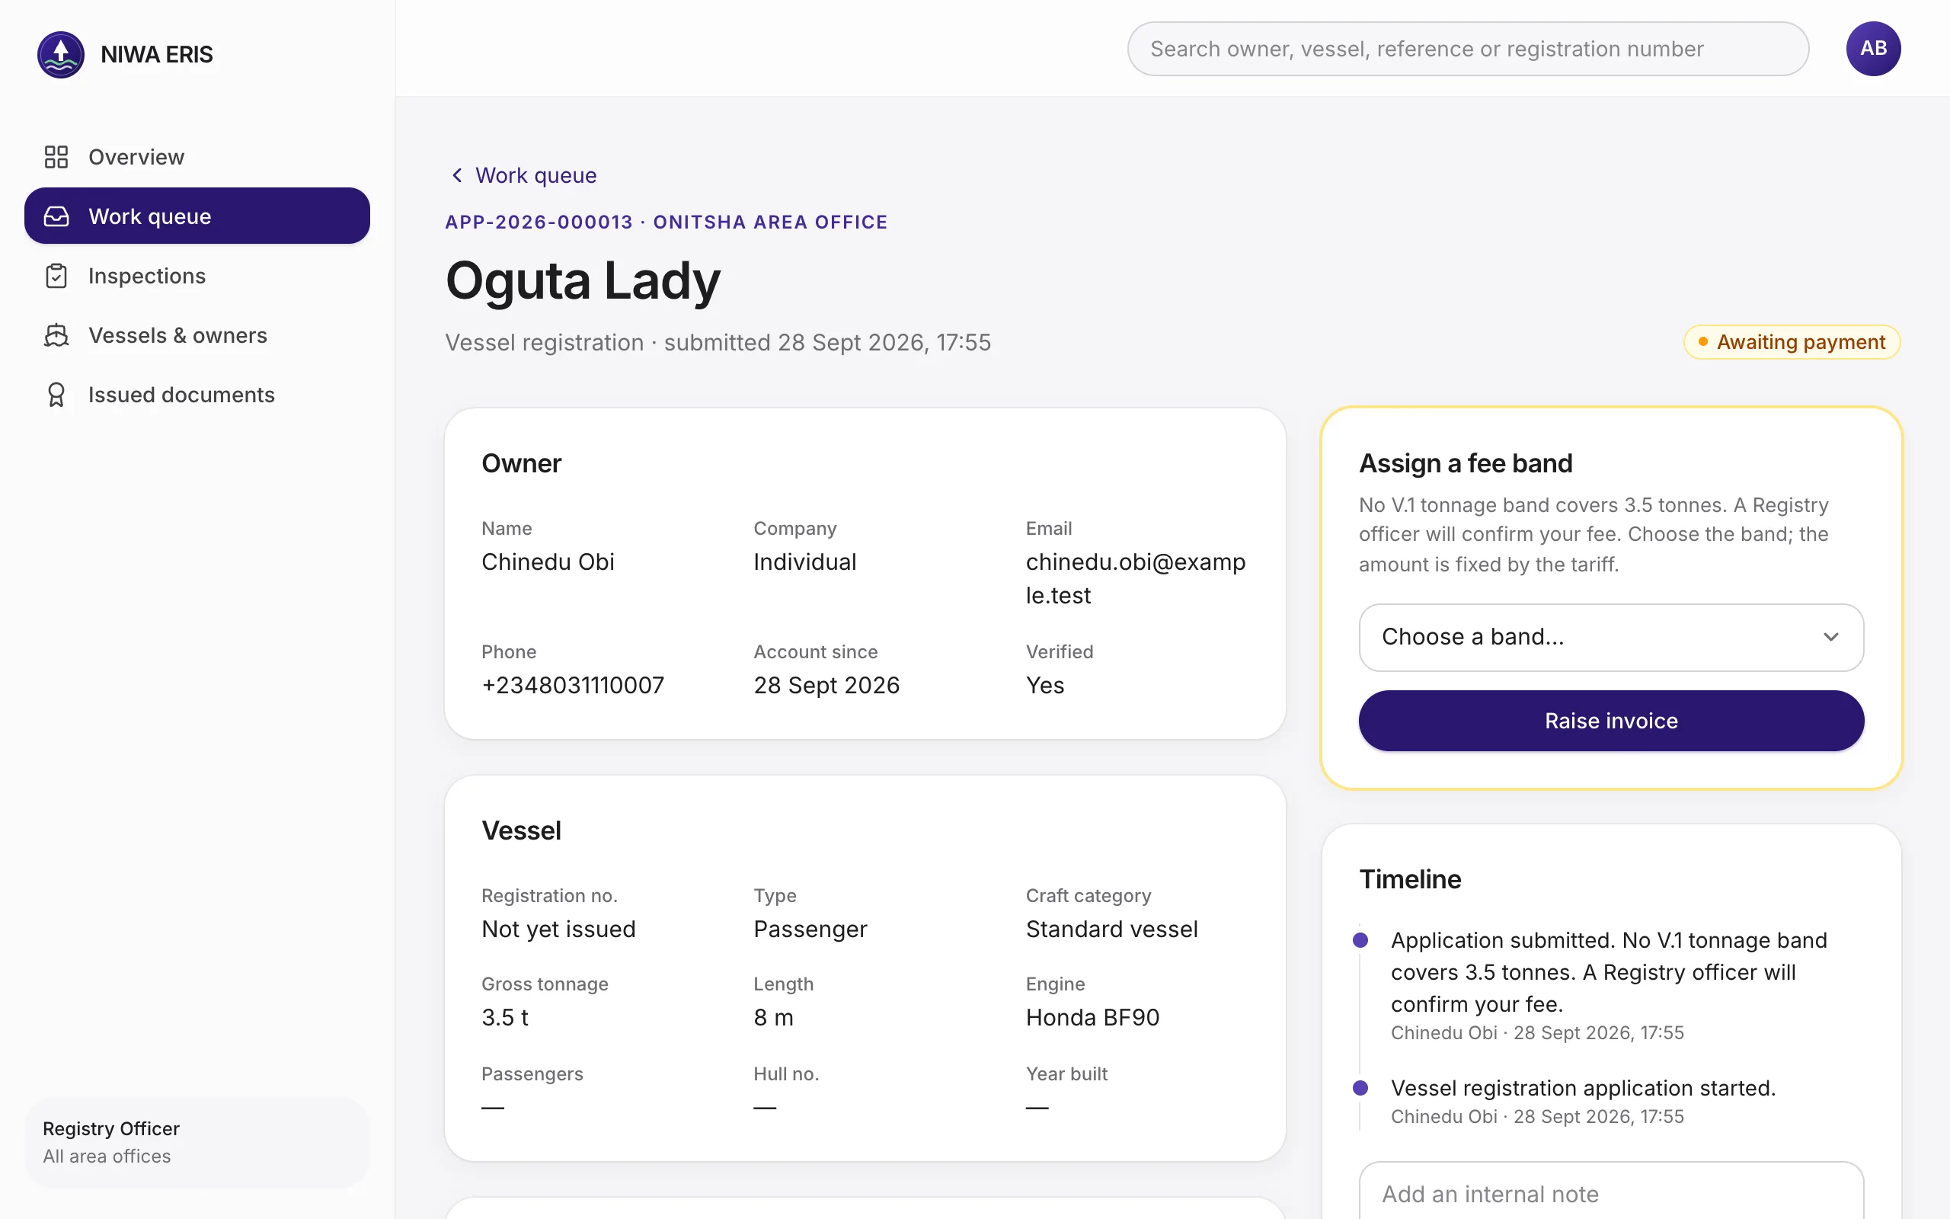Click the Awaiting payment status badge
Screen dimensions: 1950x1219
[x=1792, y=342]
